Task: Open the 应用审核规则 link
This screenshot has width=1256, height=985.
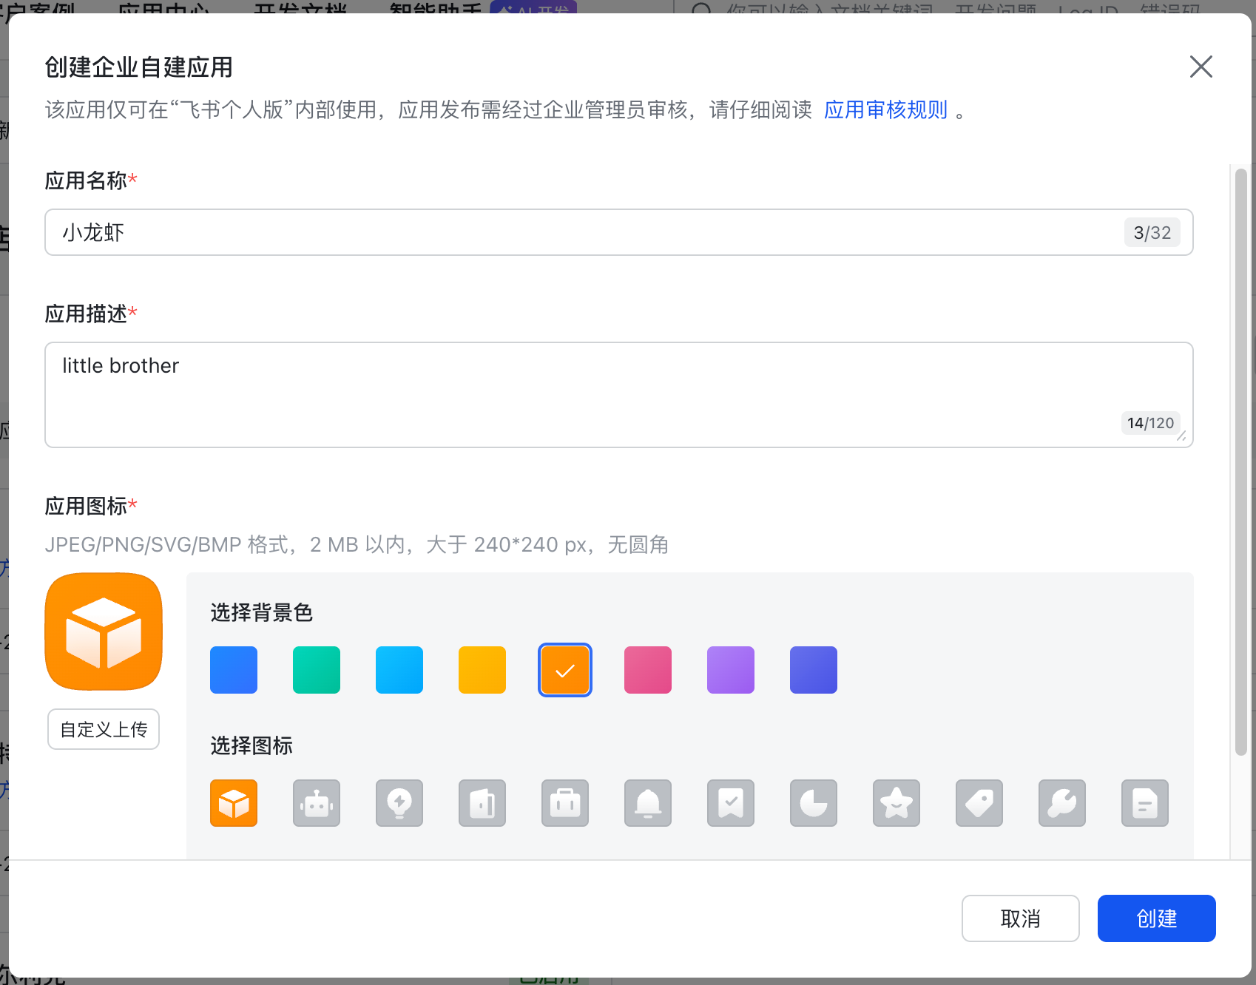Action: pos(885,110)
